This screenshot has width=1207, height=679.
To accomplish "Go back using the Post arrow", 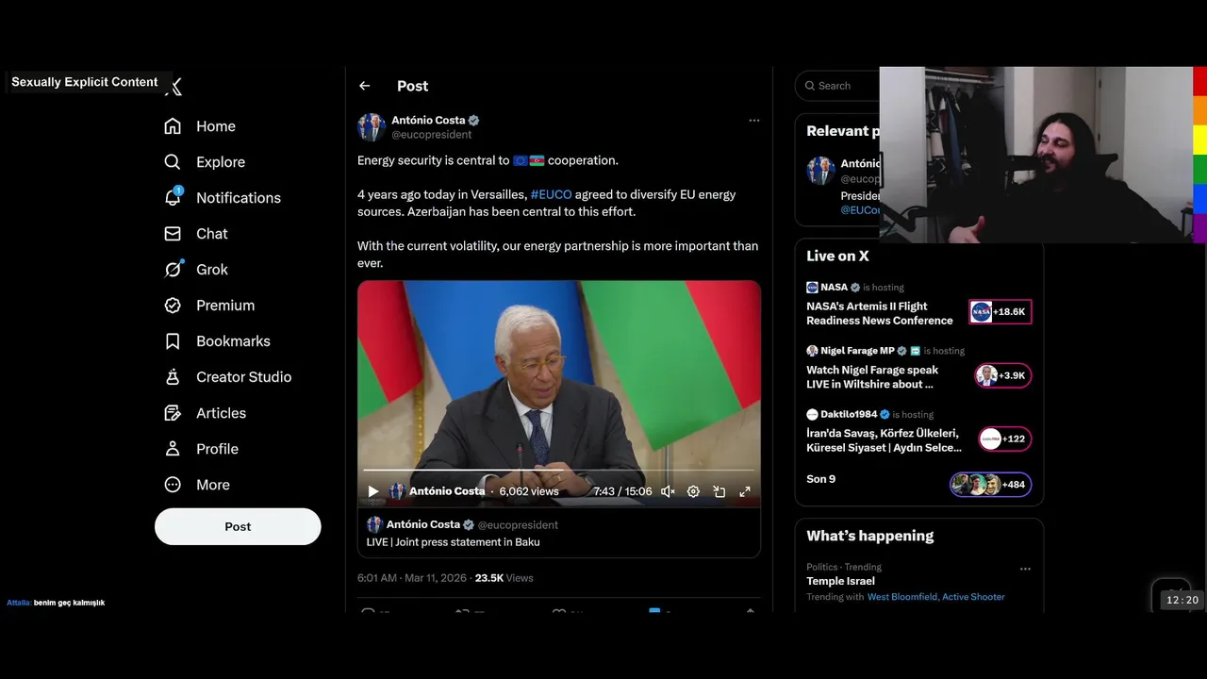I will coord(365,86).
